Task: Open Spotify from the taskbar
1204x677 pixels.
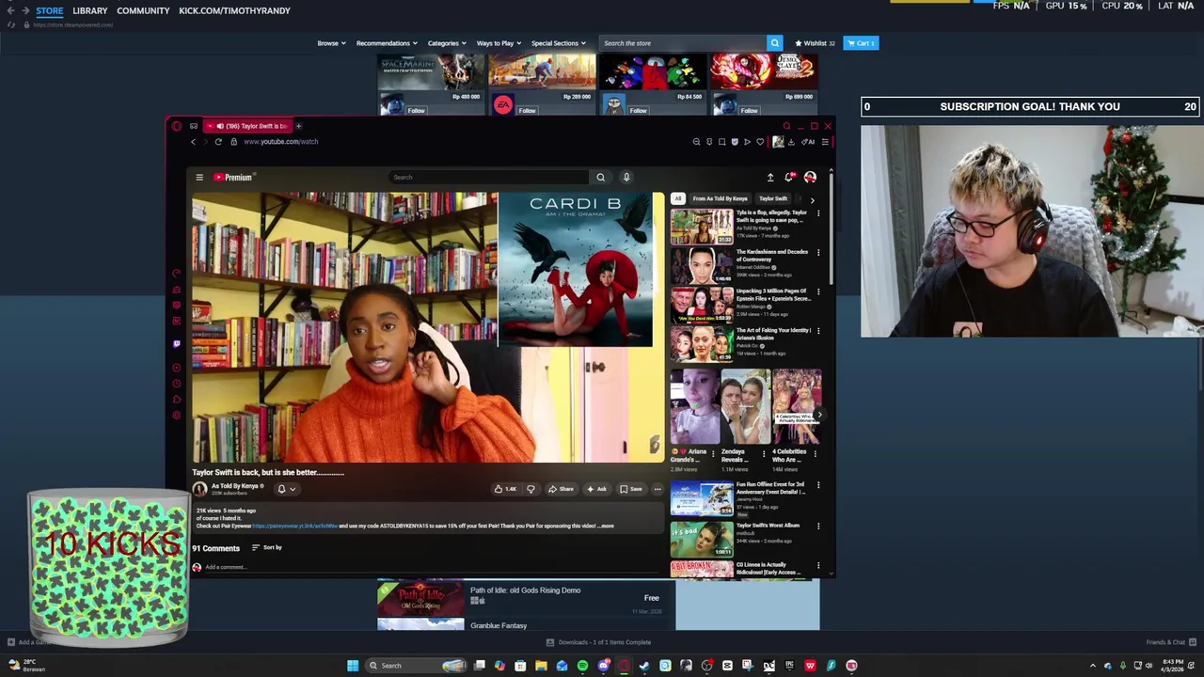Action: click(x=582, y=666)
